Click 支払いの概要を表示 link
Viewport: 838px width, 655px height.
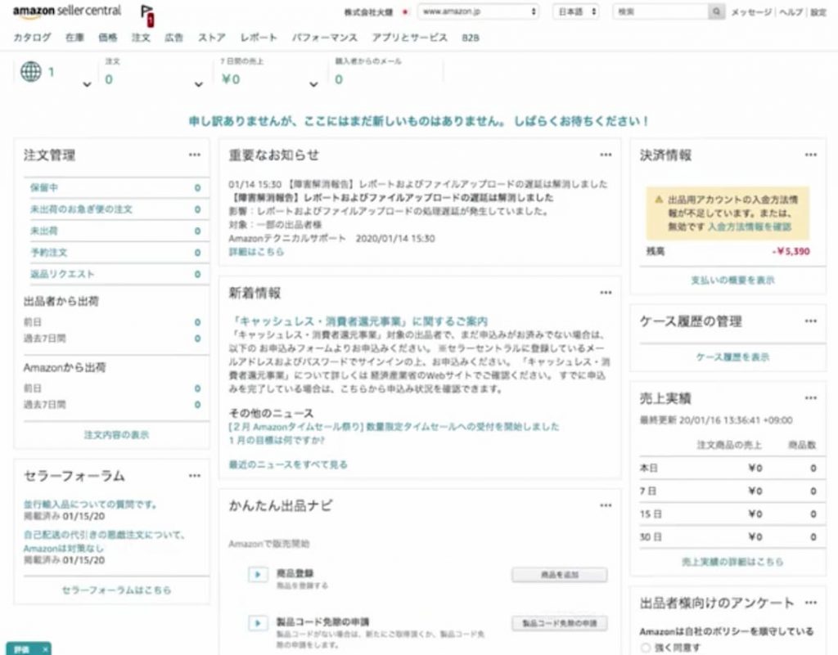(732, 280)
